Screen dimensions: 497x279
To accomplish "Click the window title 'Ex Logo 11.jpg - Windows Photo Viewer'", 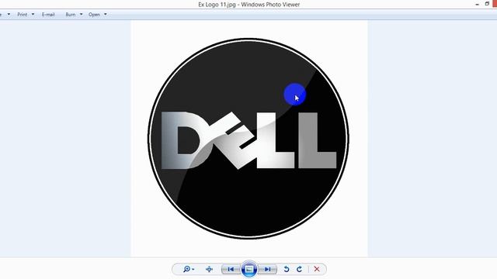I will tap(248, 5).
